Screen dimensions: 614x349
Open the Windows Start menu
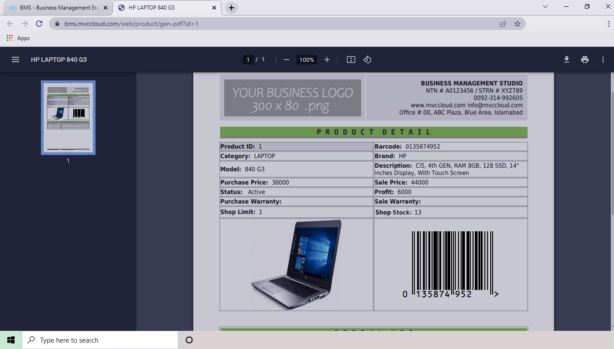click(11, 340)
